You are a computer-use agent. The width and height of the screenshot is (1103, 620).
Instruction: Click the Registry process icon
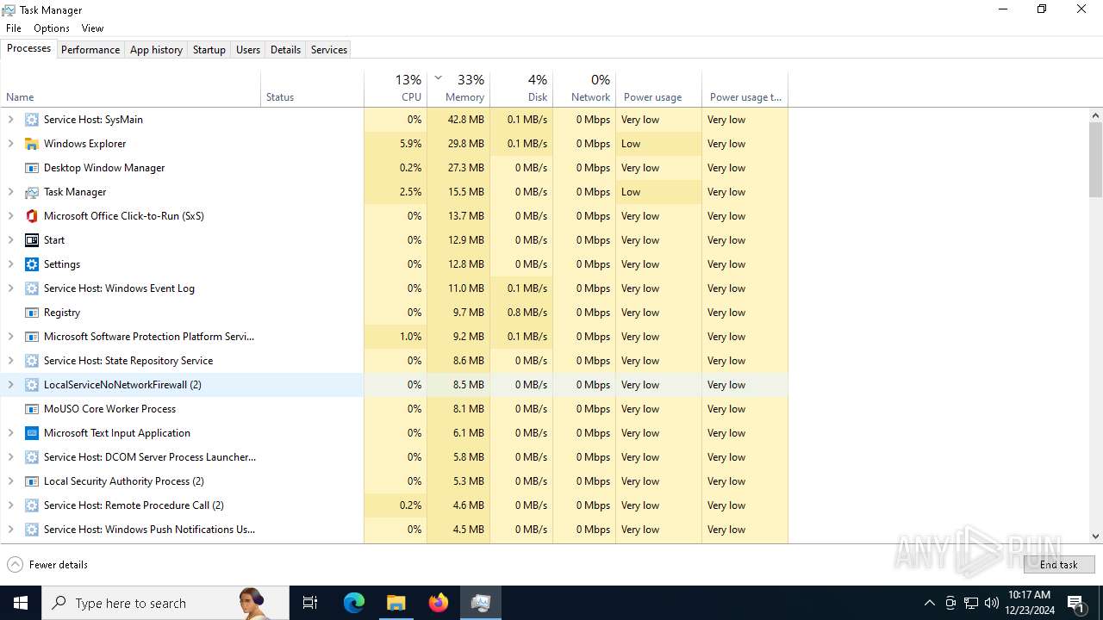(x=32, y=313)
